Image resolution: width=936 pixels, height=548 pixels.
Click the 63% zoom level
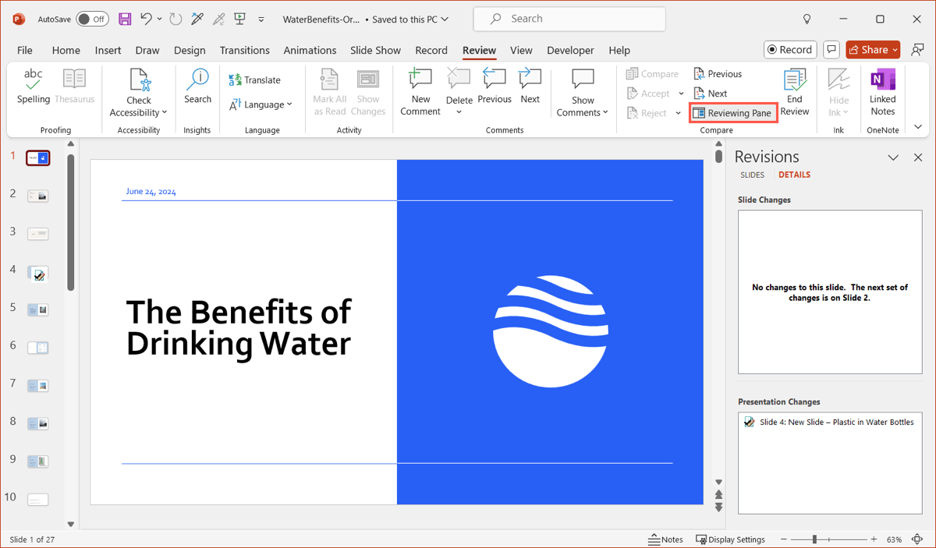894,539
